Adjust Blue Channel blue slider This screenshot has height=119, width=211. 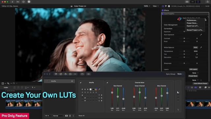(x=167, y=93)
